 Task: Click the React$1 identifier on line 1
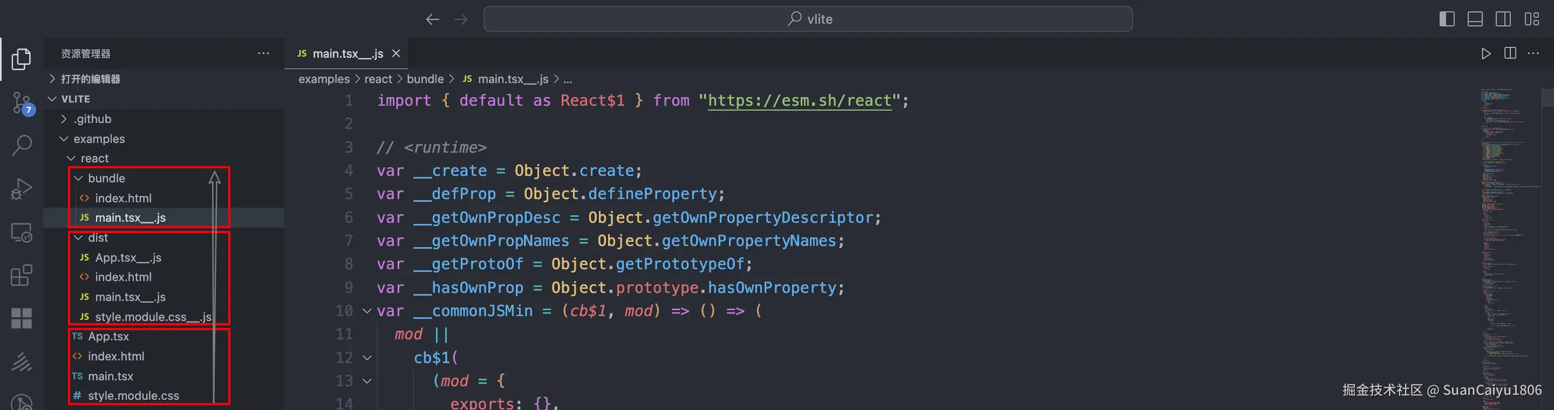592,101
